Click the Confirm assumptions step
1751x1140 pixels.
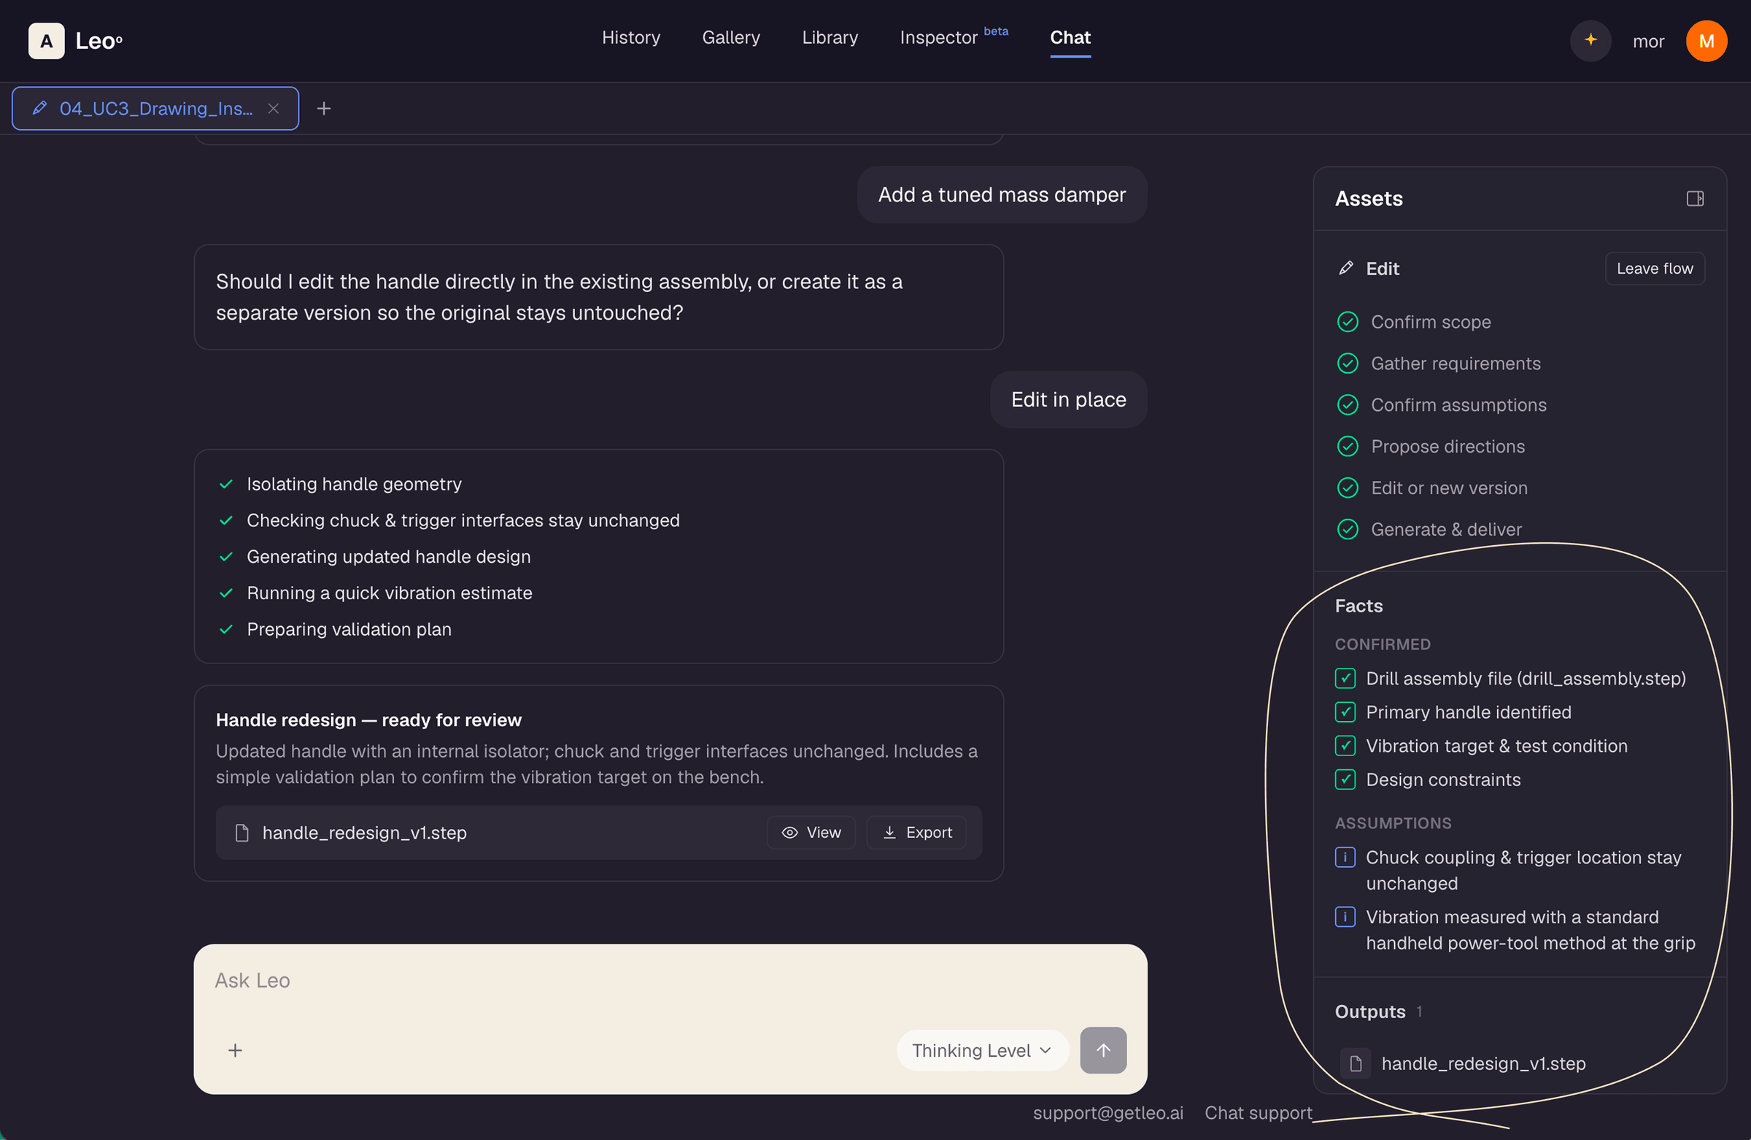[1458, 406]
